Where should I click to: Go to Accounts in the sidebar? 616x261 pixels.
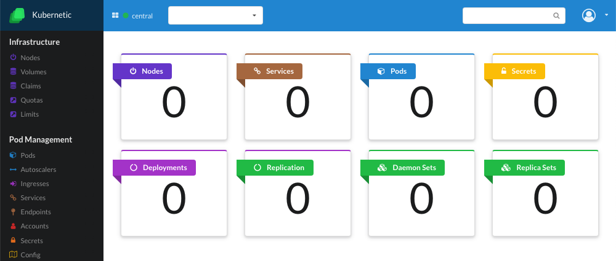tap(34, 226)
